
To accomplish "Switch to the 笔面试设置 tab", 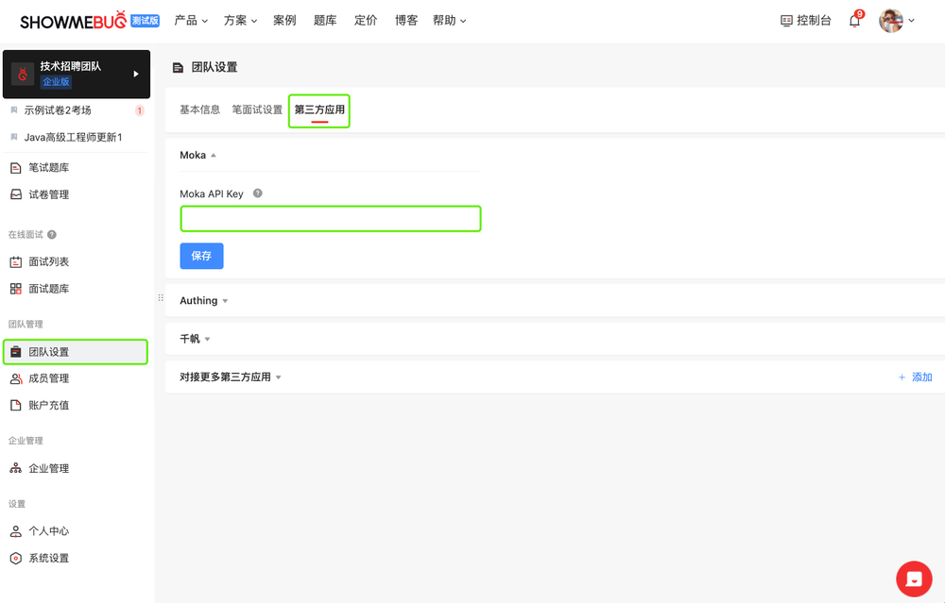I will pyautogui.click(x=257, y=109).
